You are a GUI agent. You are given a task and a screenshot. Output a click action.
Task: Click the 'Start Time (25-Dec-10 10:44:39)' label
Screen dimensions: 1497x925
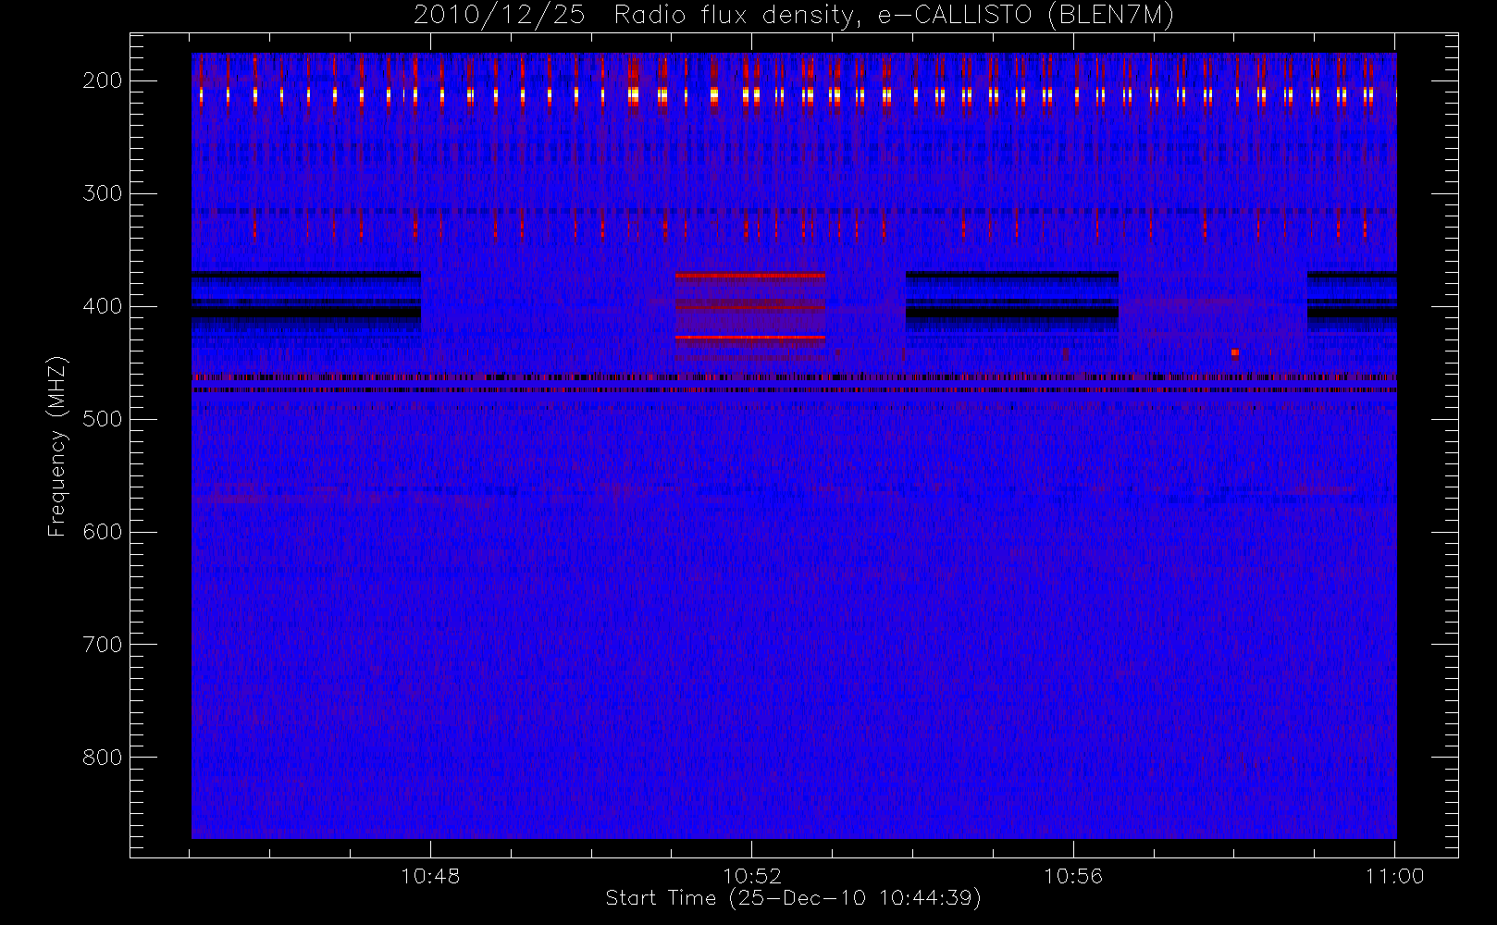(793, 898)
